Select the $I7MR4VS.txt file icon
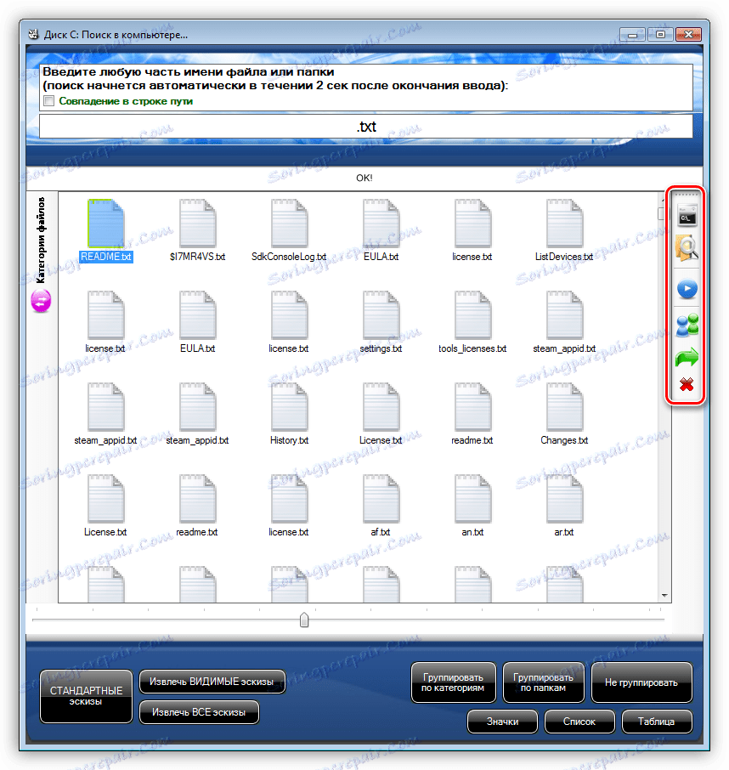This screenshot has height=770, width=729. coord(197,224)
